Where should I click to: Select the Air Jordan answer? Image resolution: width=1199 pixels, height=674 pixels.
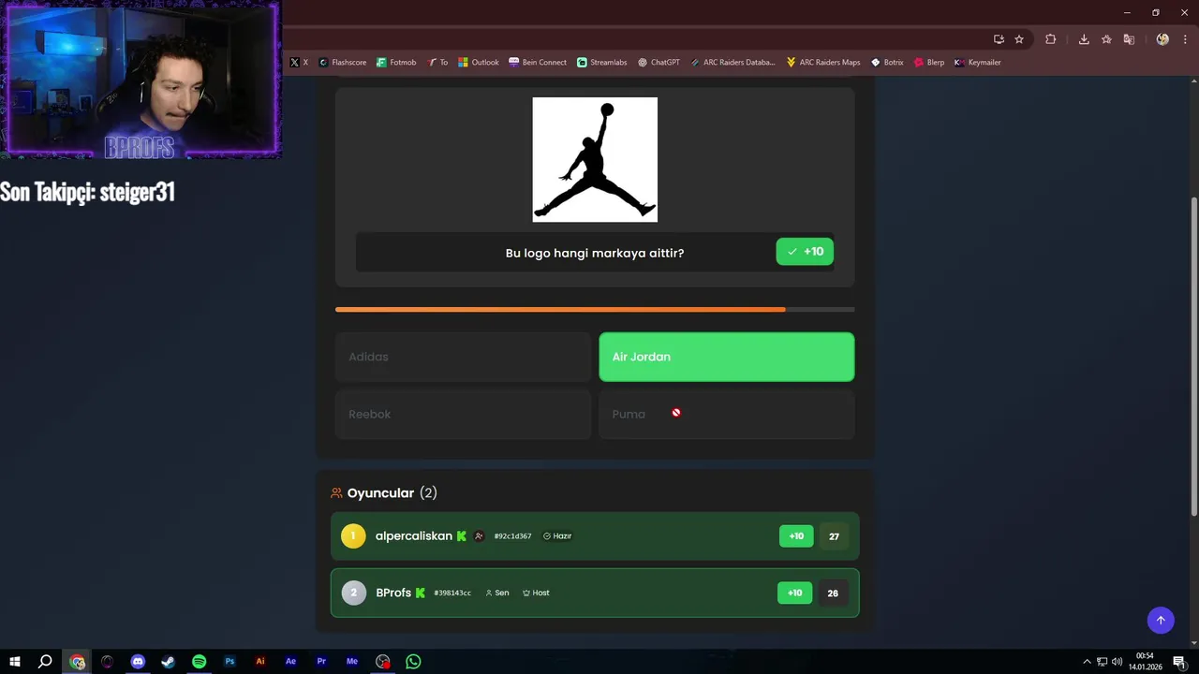click(727, 357)
